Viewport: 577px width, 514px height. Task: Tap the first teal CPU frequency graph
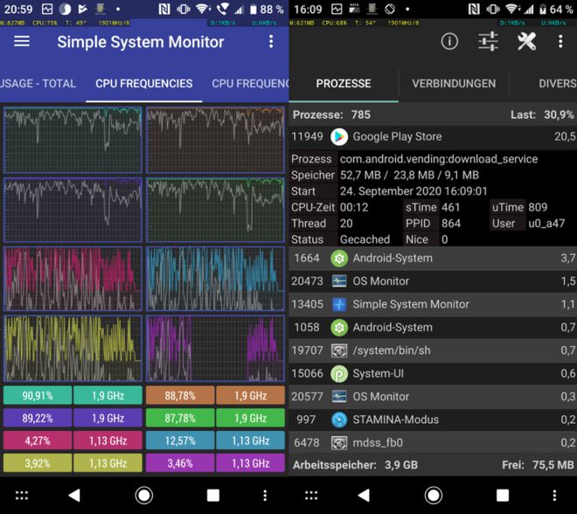pos(73,140)
